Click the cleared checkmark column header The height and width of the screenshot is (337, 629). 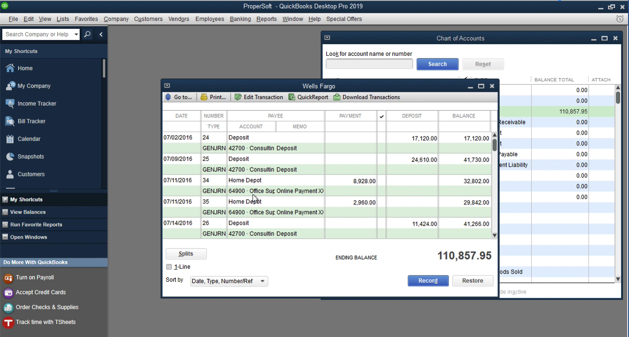tap(382, 116)
